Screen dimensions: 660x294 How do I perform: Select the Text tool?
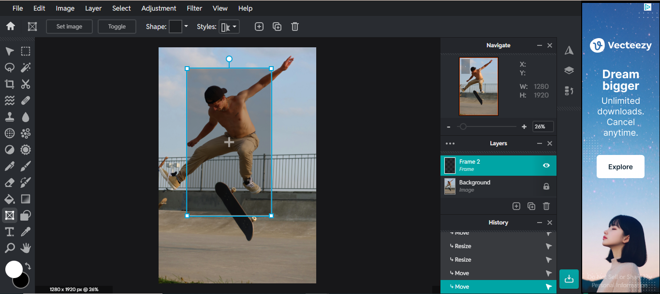pos(9,232)
